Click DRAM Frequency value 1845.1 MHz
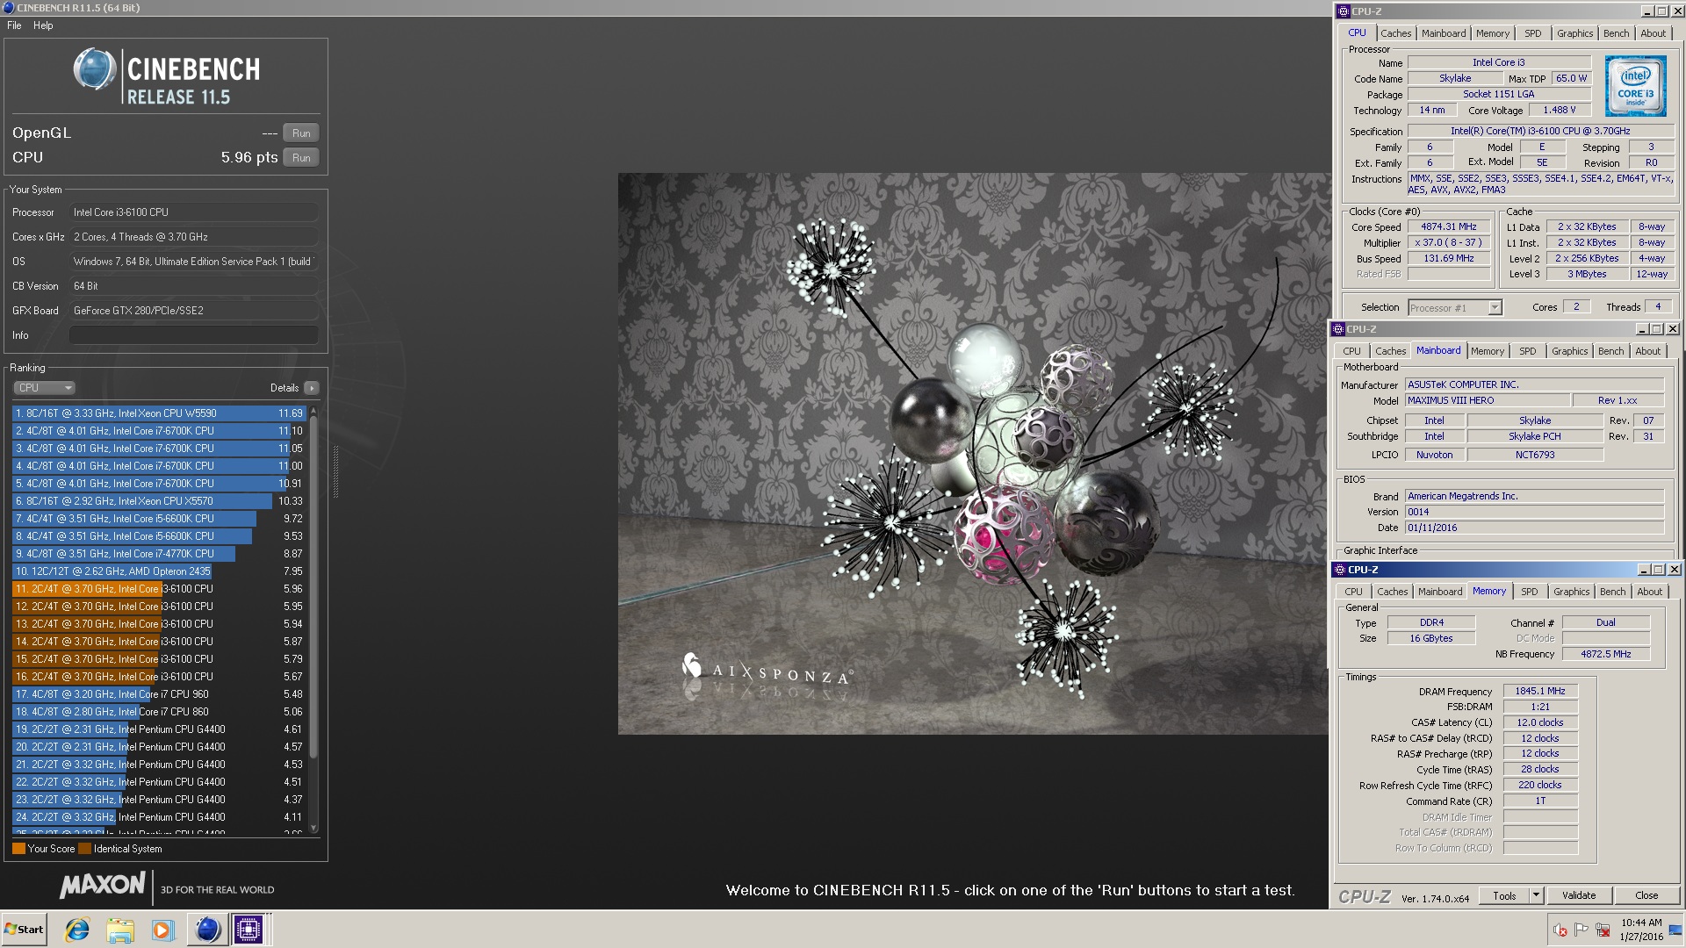 click(x=1540, y=692)
